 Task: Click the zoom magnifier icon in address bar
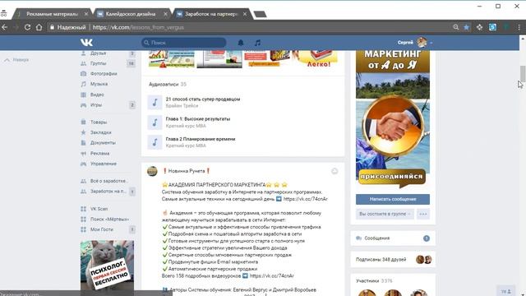pos(456,27)
